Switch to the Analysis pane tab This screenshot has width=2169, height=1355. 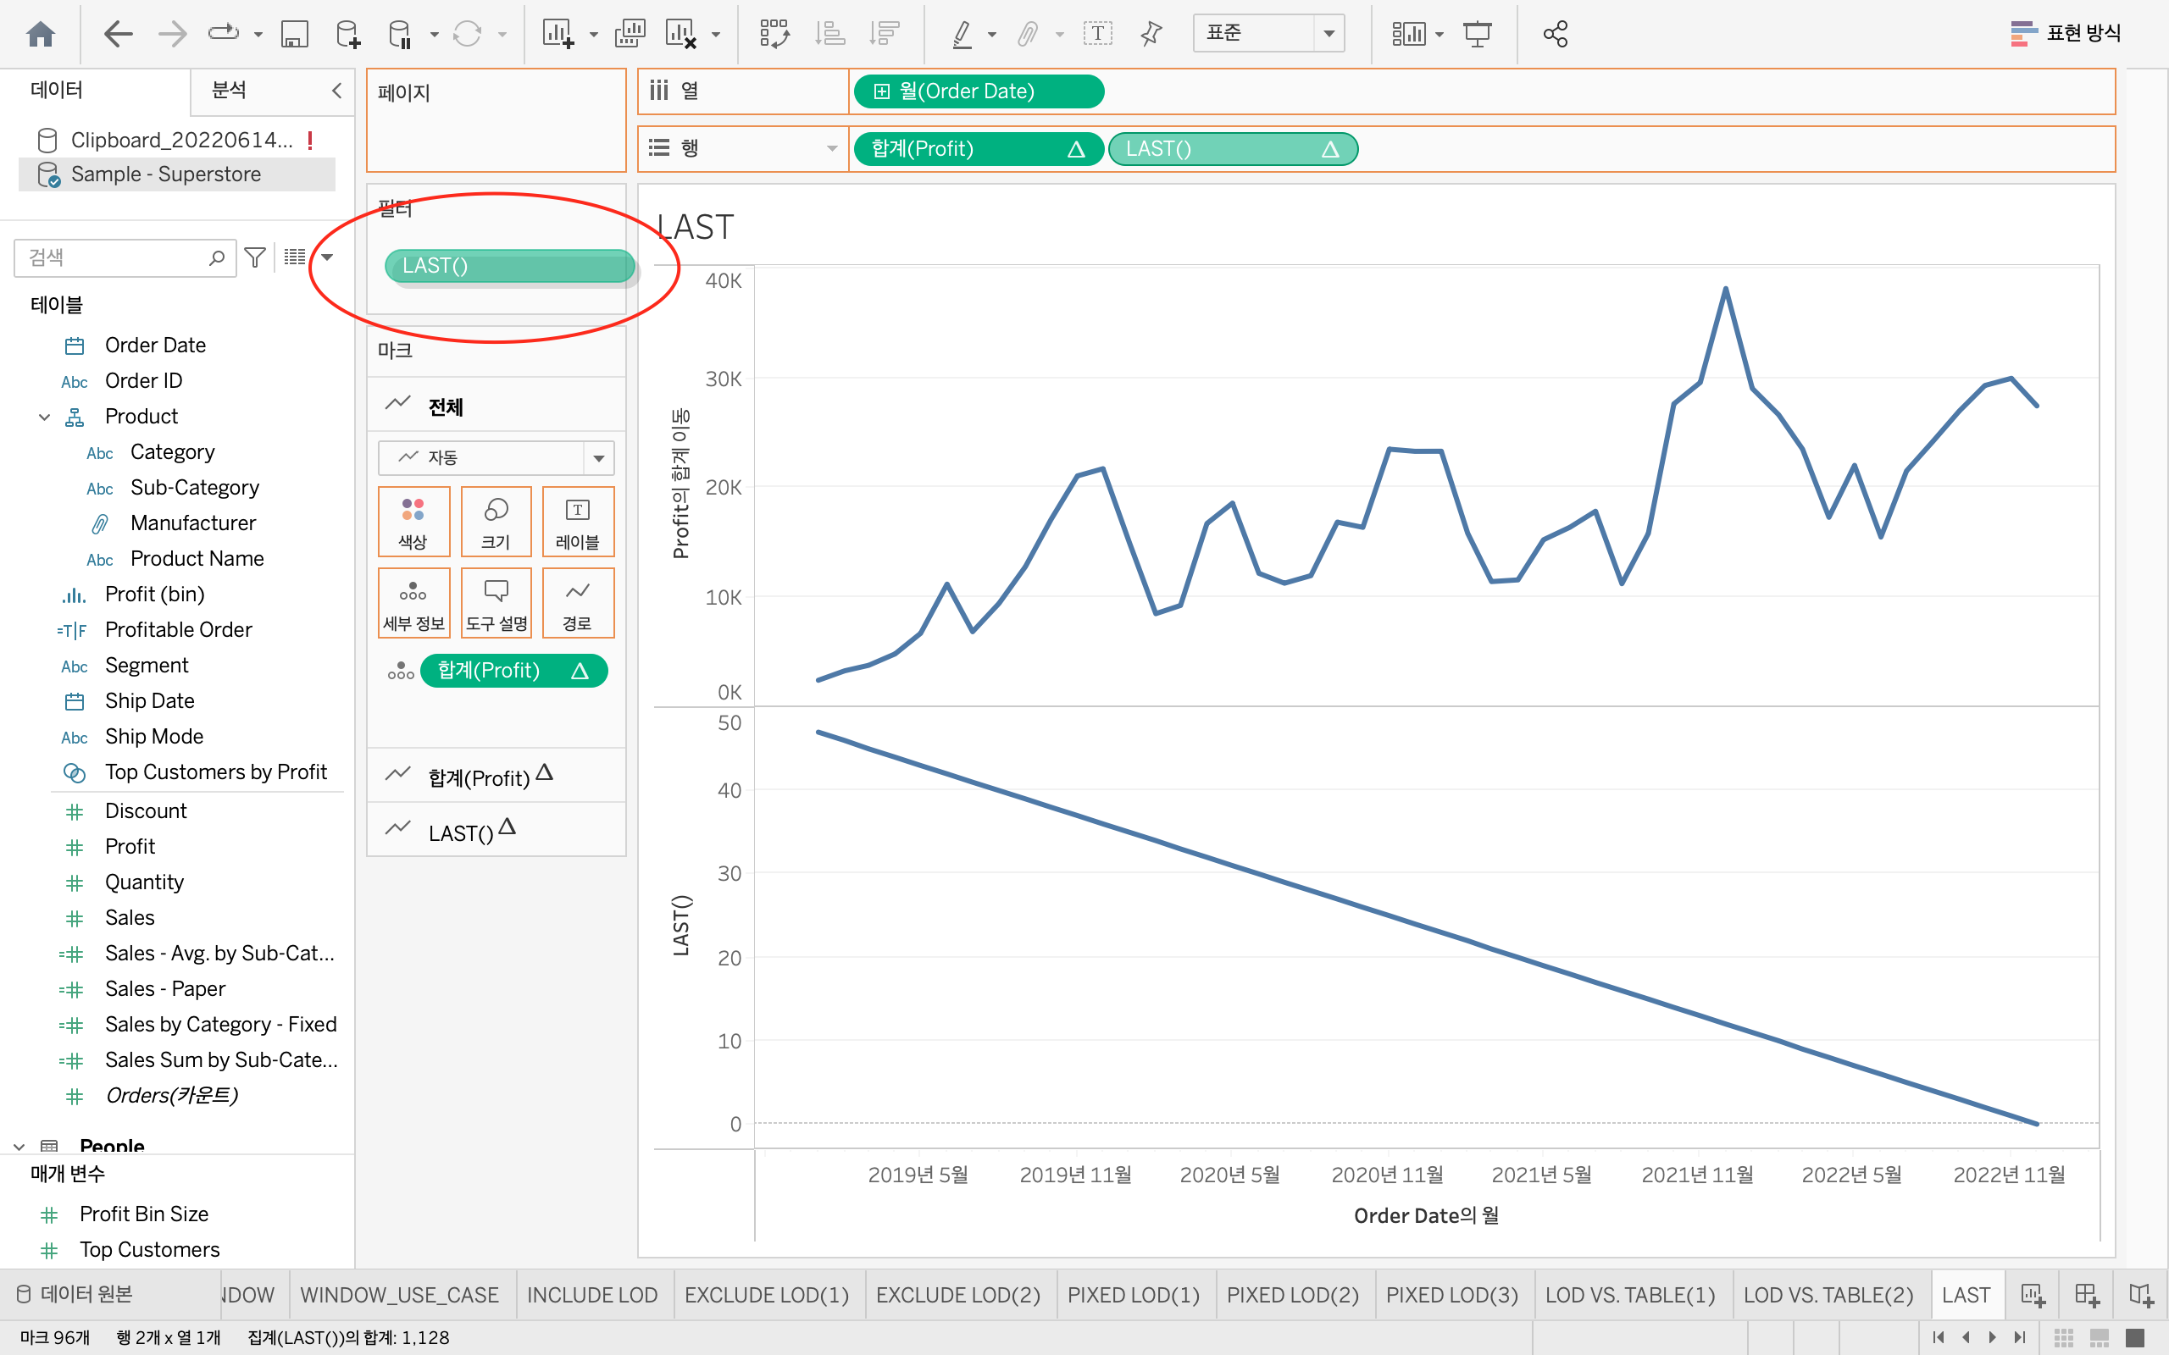230,91
